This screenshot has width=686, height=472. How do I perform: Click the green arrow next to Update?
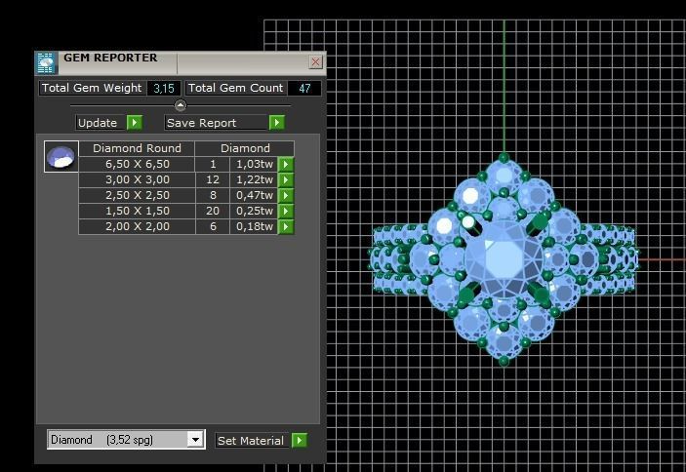[x=135, y=123]
